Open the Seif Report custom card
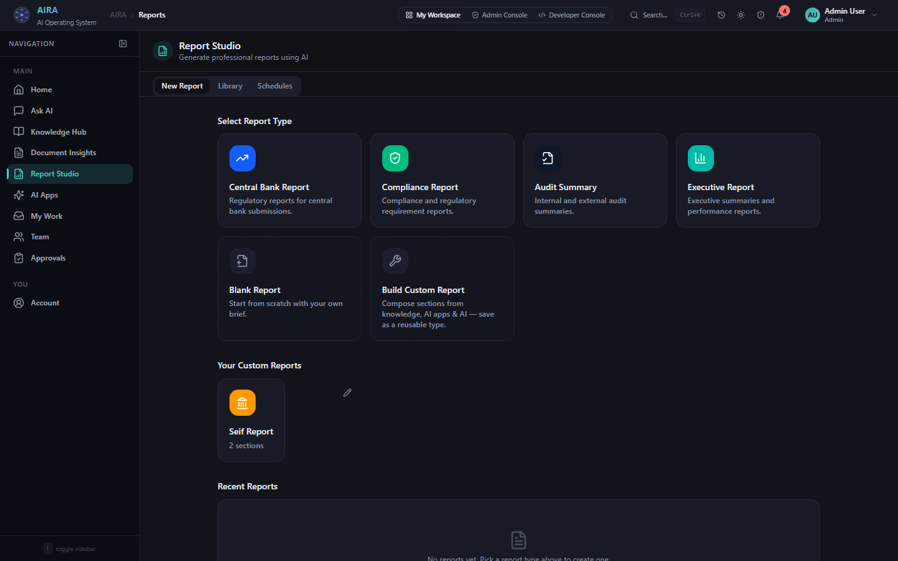Viewport: 898px width, 561px height. [251, 420]
